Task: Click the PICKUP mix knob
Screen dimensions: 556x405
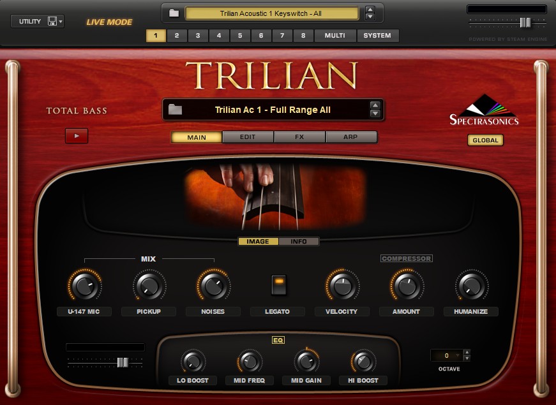Action: [149, 286]
